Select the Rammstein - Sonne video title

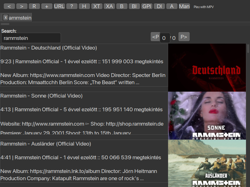(x=41, y=96)
